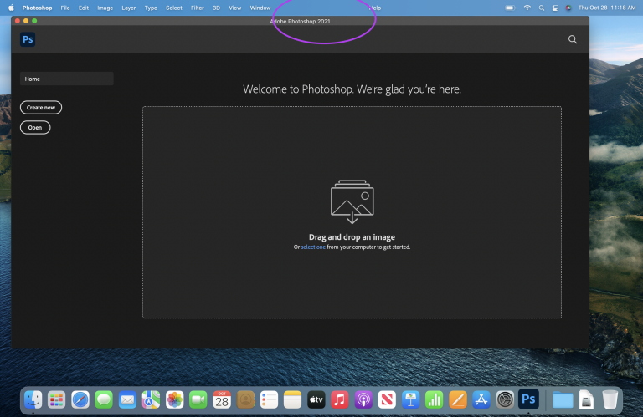
Task: Click the Siri icon in menu bar
Action: (x=568, y=8)
